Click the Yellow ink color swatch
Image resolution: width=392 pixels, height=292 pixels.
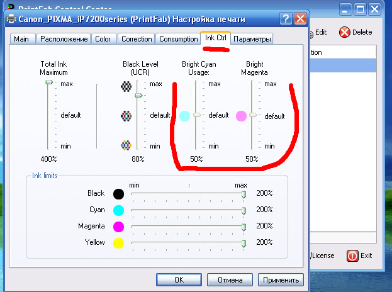[x=118, y=243]
